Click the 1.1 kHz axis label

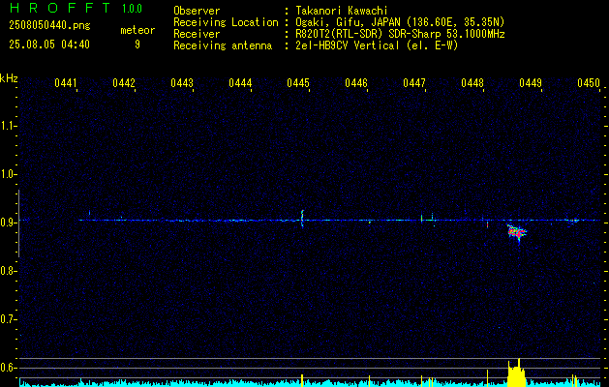8,126
